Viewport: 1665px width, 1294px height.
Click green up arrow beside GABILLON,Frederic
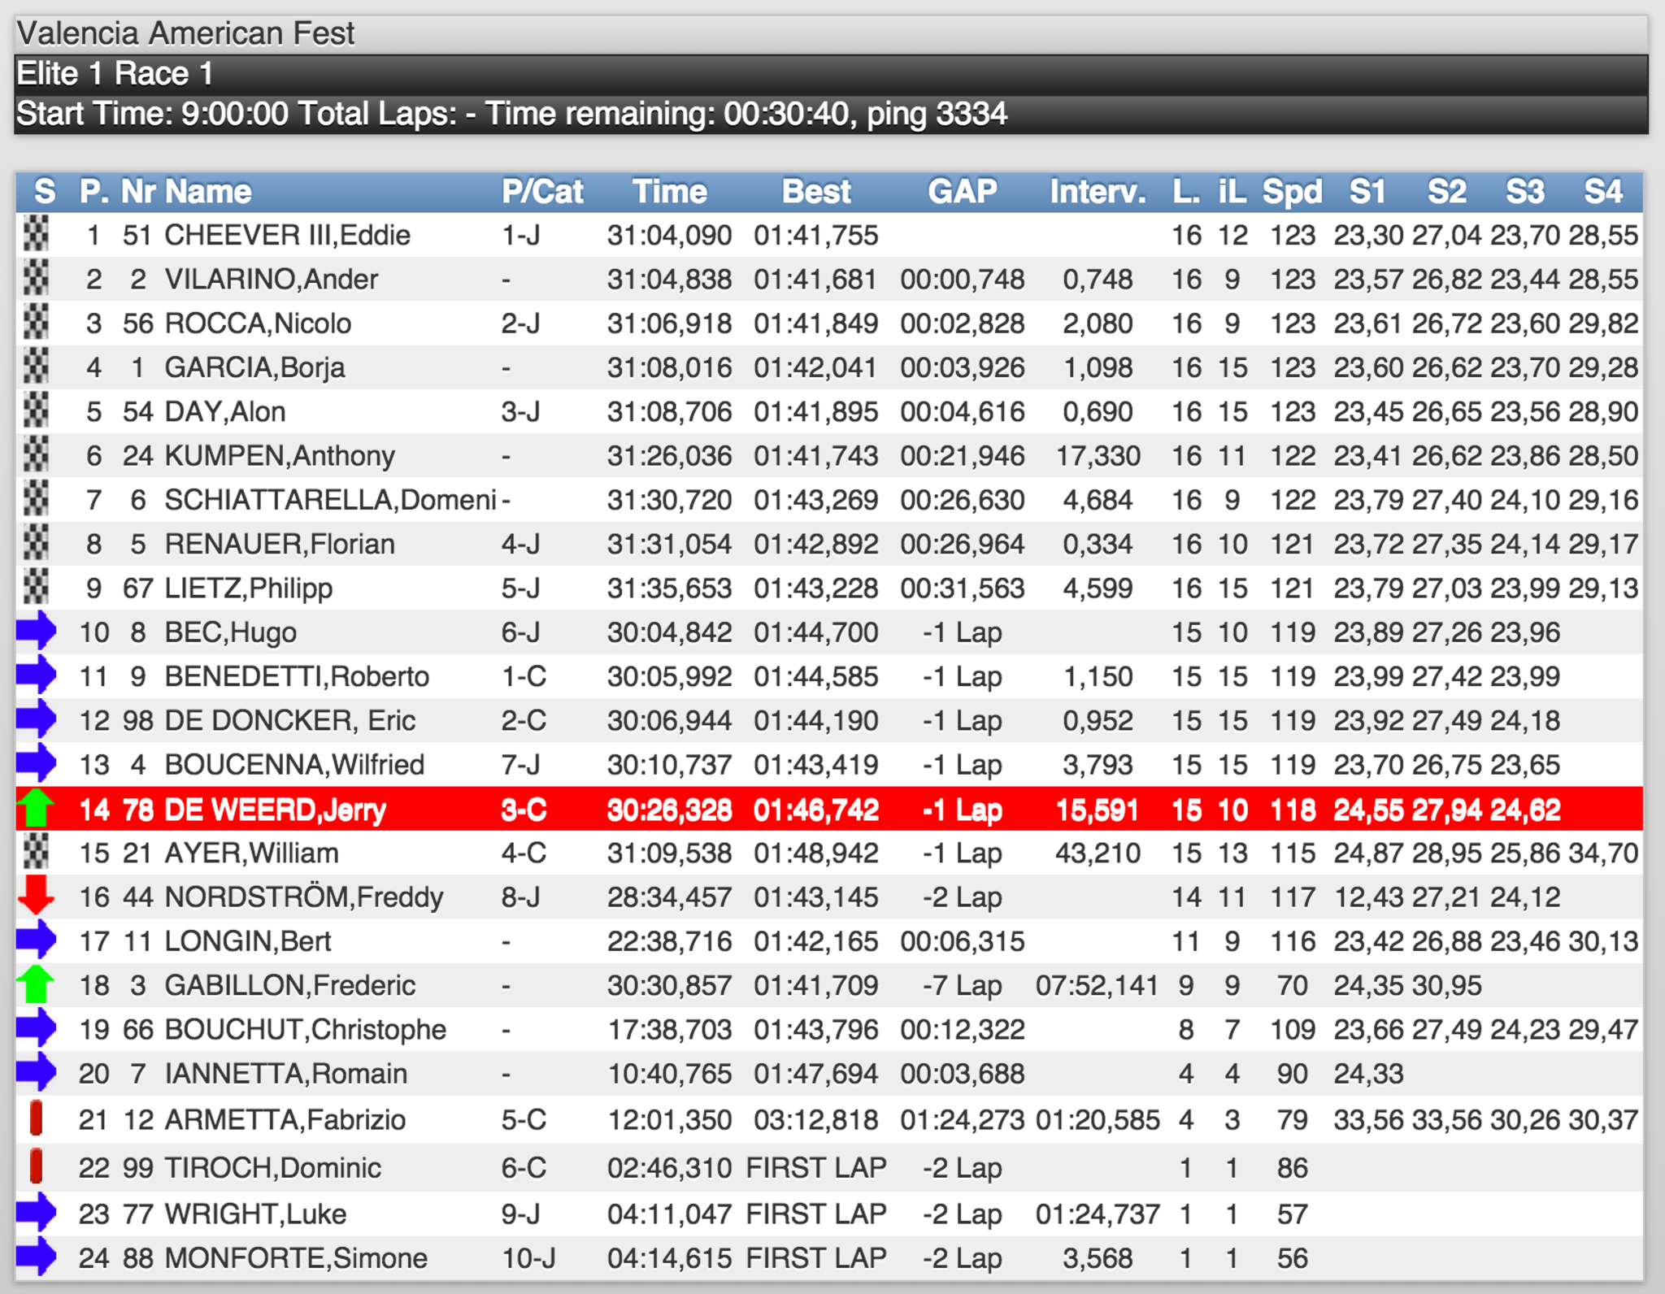point(36,984)
